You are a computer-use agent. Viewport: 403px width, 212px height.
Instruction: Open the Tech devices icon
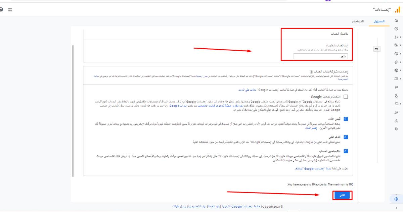point(396,79)
